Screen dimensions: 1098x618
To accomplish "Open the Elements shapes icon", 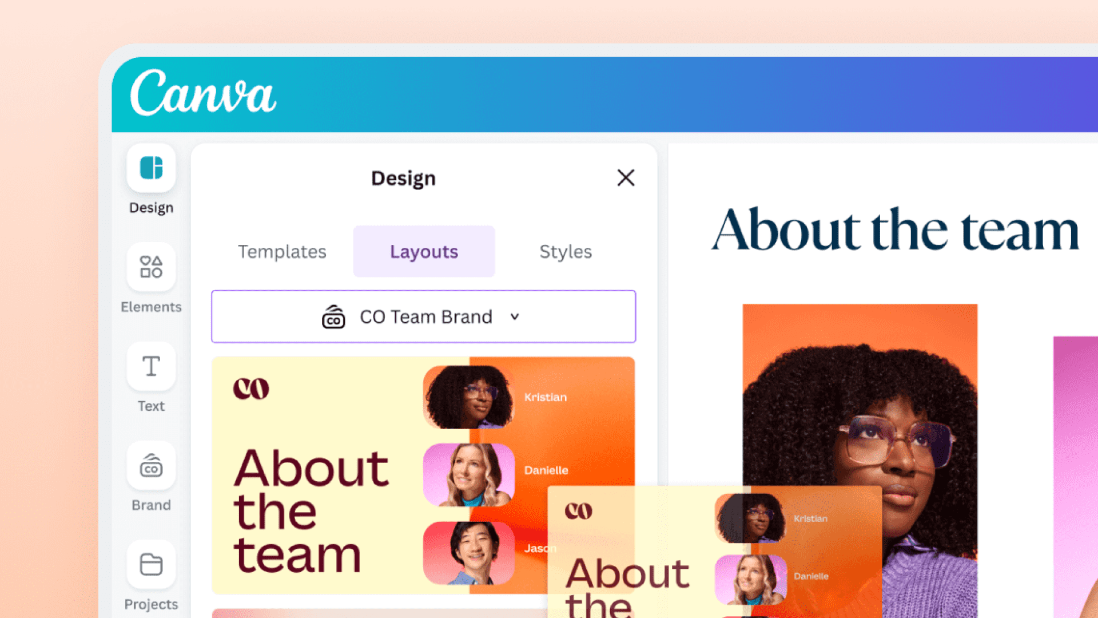I will pyautogui.click(x=151, y=267).
